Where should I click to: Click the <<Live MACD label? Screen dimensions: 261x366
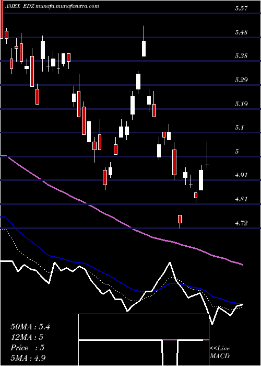[x=220, y=352]
